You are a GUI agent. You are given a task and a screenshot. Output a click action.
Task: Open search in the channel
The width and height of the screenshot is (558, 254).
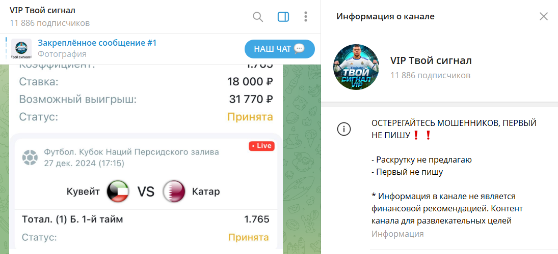pos(258,17)
